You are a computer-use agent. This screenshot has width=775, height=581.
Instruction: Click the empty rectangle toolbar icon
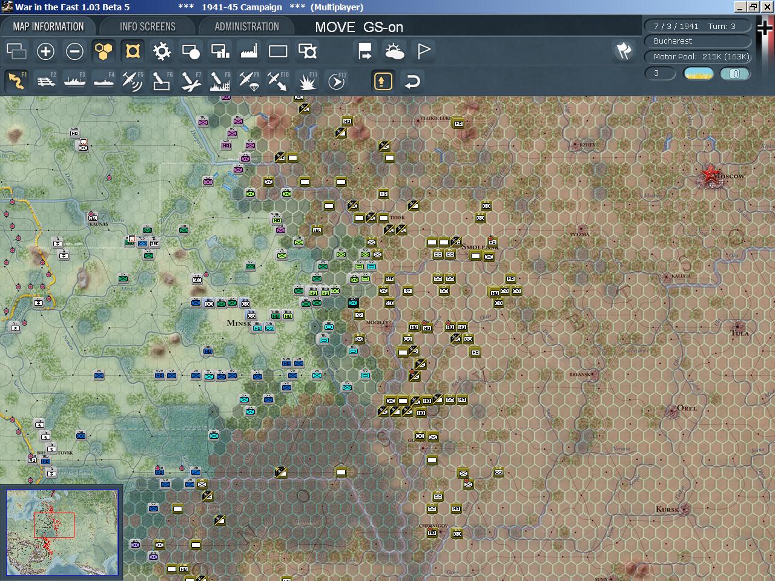point(278,51)
